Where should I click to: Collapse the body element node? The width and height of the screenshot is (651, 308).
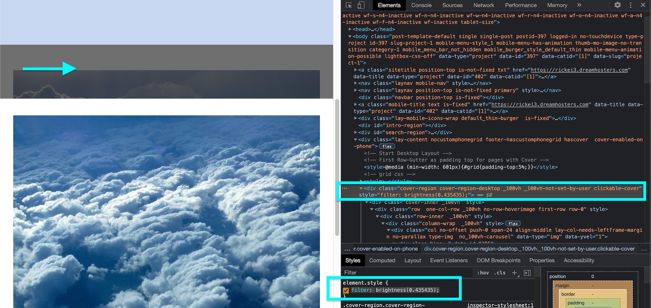click(350, 37)
